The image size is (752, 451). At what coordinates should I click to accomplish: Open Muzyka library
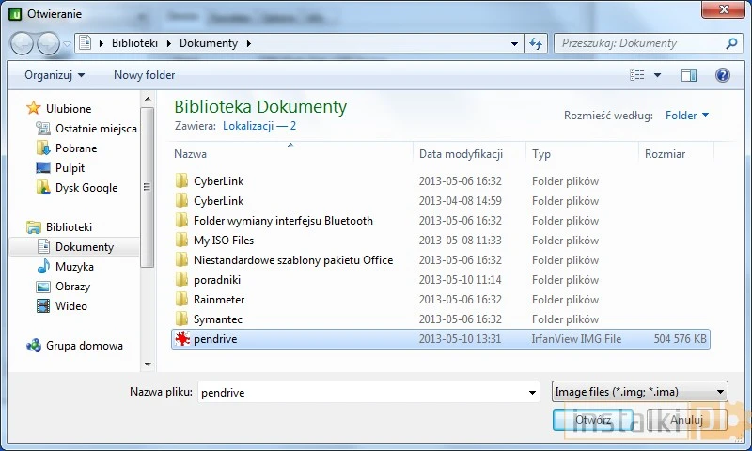coord(74,267)
